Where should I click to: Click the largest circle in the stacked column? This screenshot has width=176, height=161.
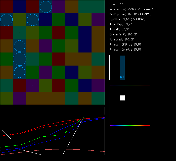(20, 59)
